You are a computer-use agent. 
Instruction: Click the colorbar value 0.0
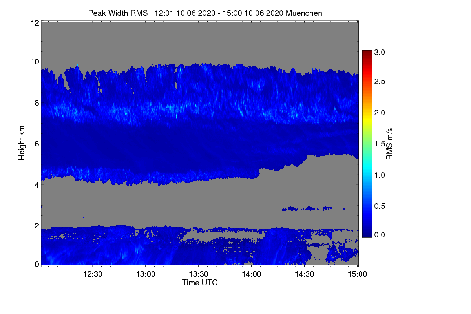380,235
